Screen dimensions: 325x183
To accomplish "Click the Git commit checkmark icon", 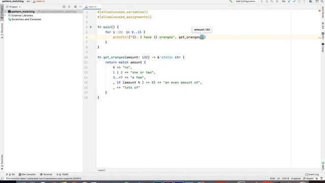I will (x=295, y=2).
